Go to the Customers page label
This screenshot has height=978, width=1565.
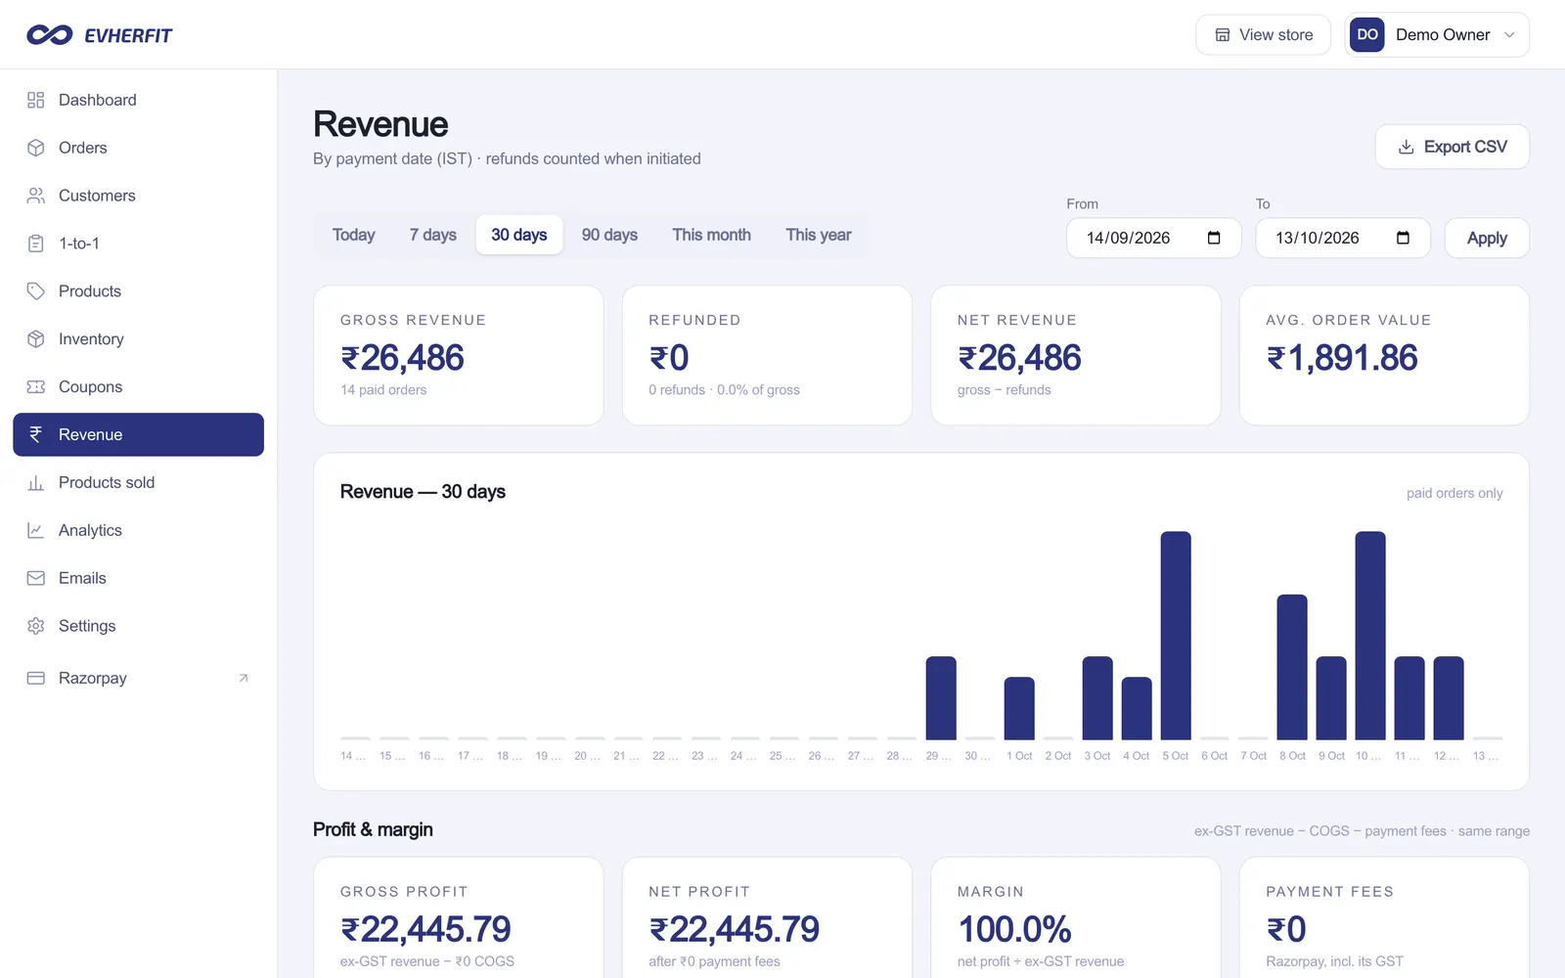(97, 196)
